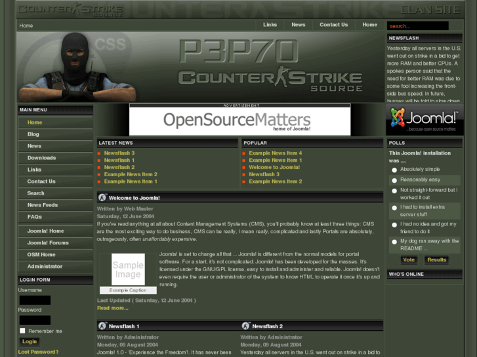
Task: Open the OpenSourceMatters advertisement banner
Action: 239,120
